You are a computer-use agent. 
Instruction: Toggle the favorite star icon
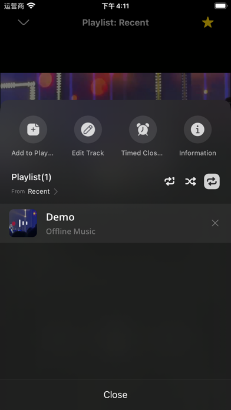coord(207,22)
